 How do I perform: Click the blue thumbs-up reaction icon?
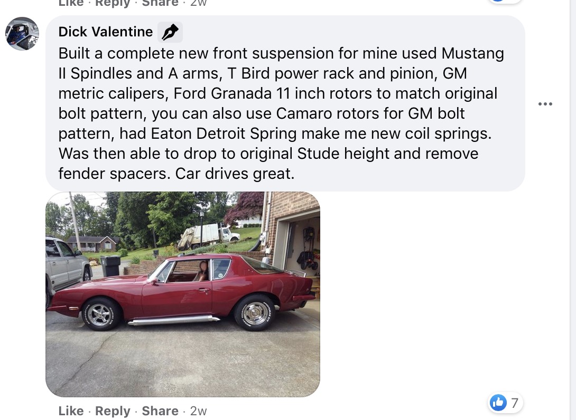[498, 403]
